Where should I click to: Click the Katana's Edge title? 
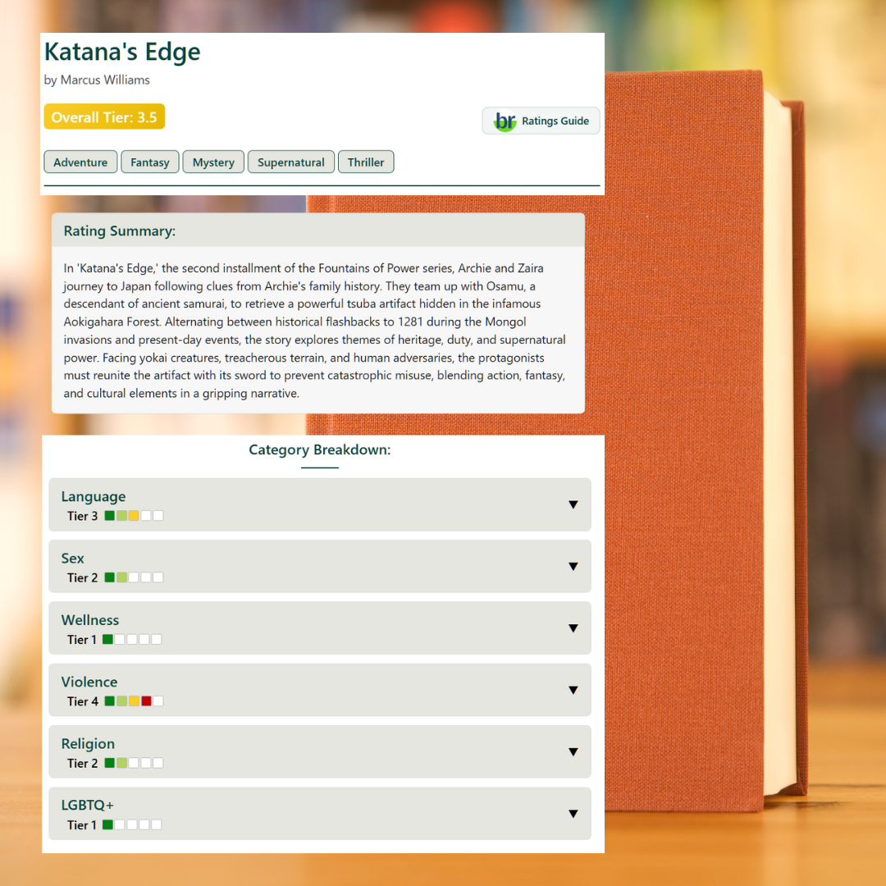point(122,52)
